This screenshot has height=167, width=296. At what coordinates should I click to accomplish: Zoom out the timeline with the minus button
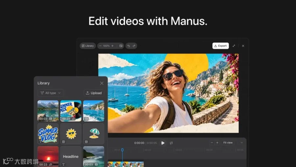point(212,143)
